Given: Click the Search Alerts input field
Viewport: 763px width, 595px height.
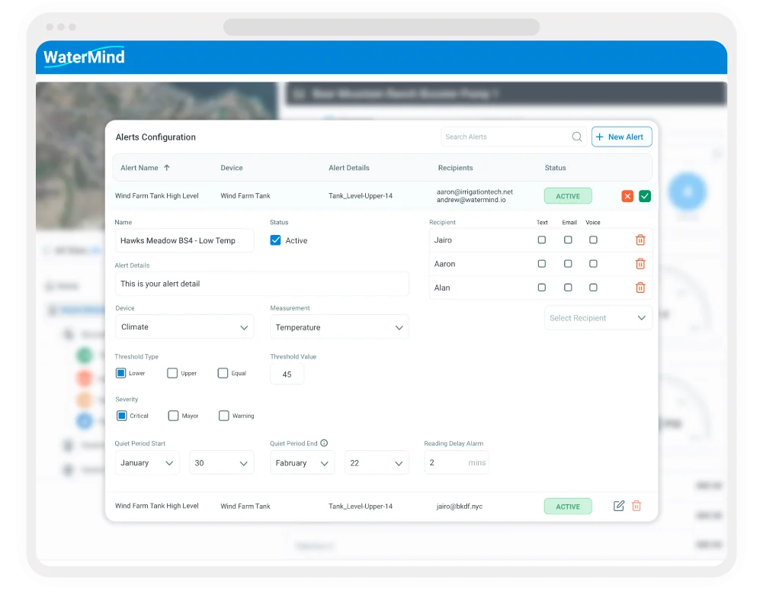Looking at the screenshot, I should point(514,137).
